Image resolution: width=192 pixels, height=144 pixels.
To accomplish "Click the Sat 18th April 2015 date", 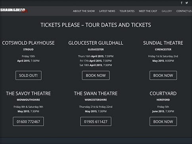I will [x=96, y=65].
